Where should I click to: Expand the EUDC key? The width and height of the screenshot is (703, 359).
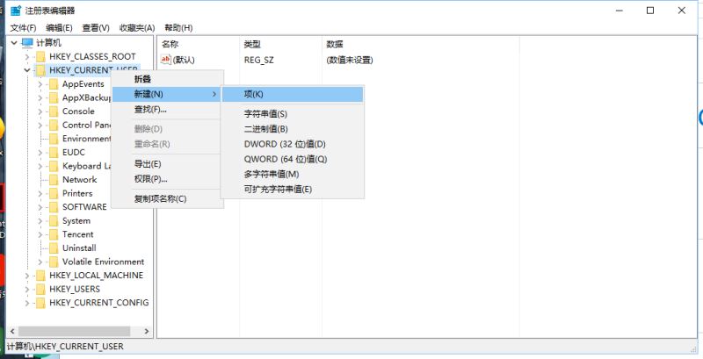tap(40, 152)
